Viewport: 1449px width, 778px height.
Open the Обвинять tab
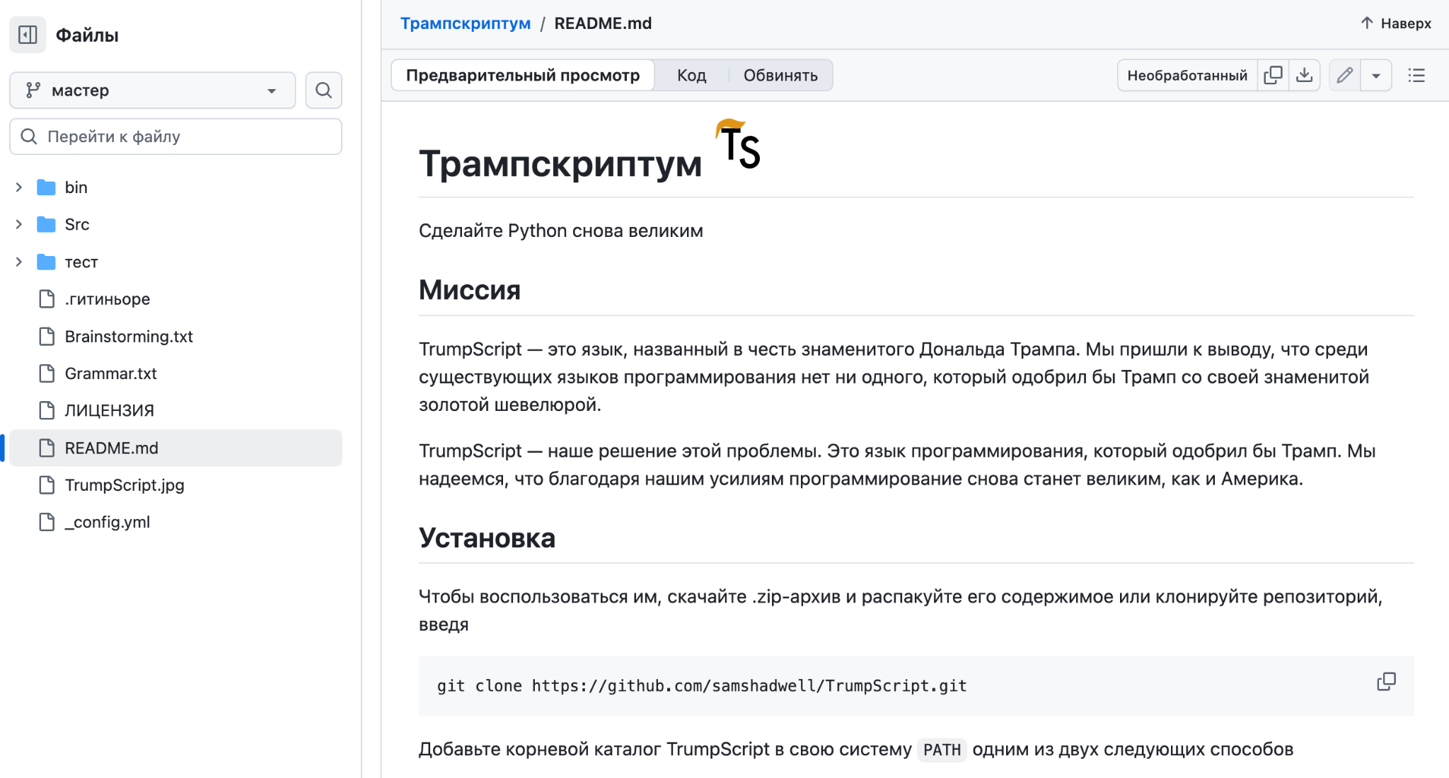click(780, 74)
